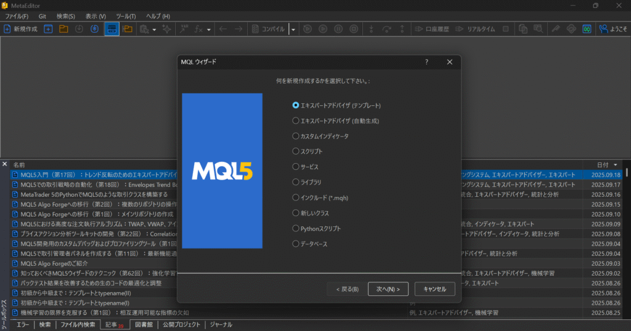
Task: Select スクリプト radio option
Action: pyautogui.click(x=296, y=151)
